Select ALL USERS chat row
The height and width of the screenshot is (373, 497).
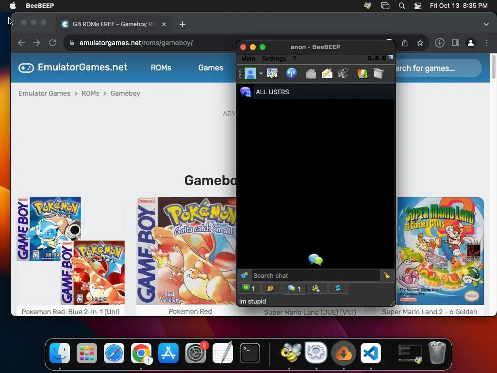tap(316, 92)
